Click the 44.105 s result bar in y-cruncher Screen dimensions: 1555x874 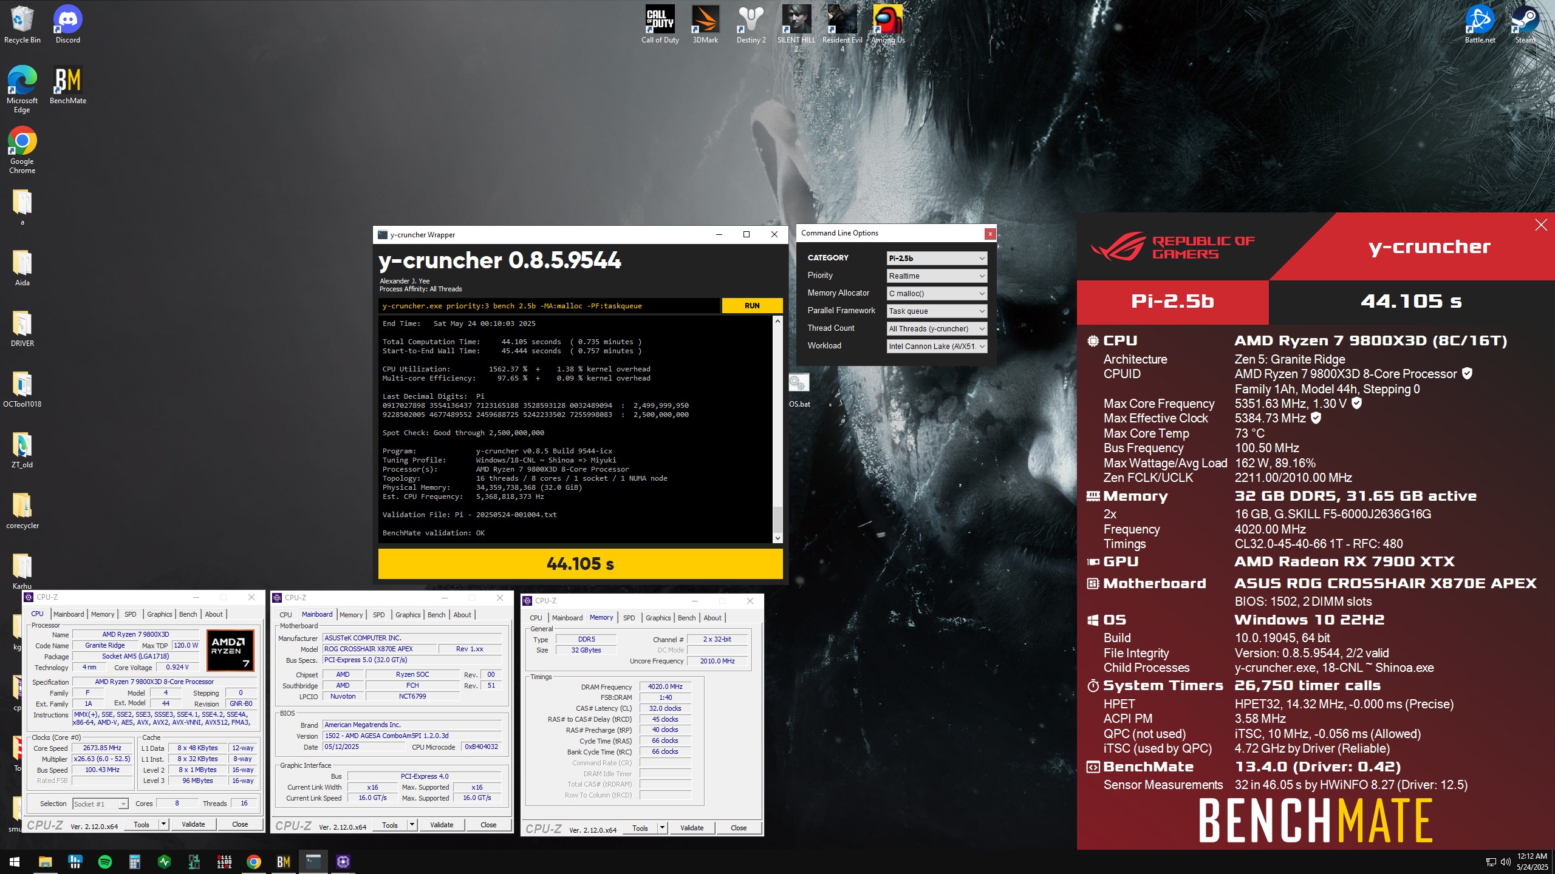[x=580, y=564]
